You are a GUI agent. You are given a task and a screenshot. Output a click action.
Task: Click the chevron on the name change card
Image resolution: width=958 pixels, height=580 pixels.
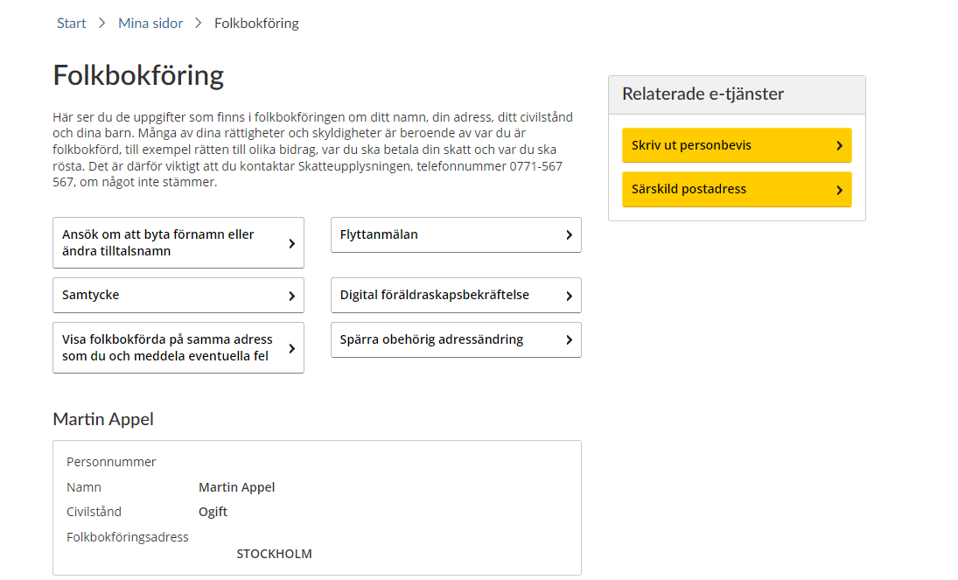[x=290, y=242]
